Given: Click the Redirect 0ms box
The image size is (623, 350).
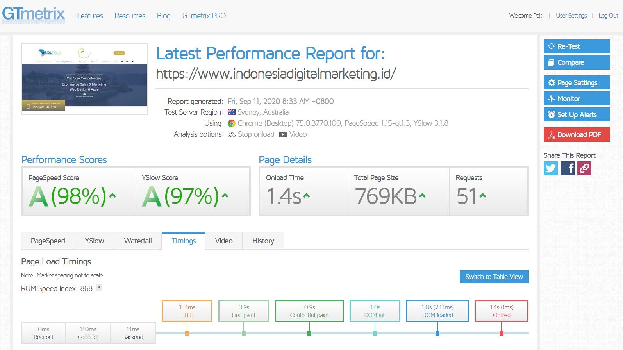Looking at the screenshot, I should (43, 333).
